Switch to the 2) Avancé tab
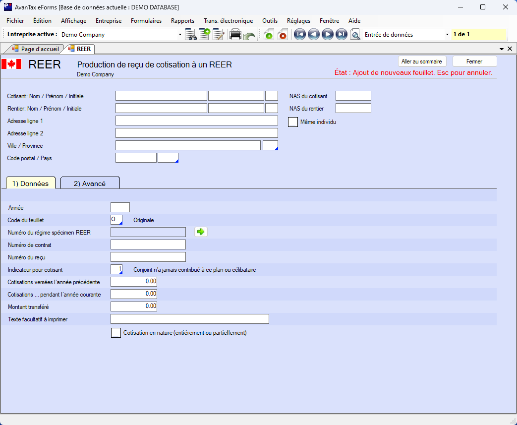This screenshot has width=517, height=425. click(x=90, y=183)
